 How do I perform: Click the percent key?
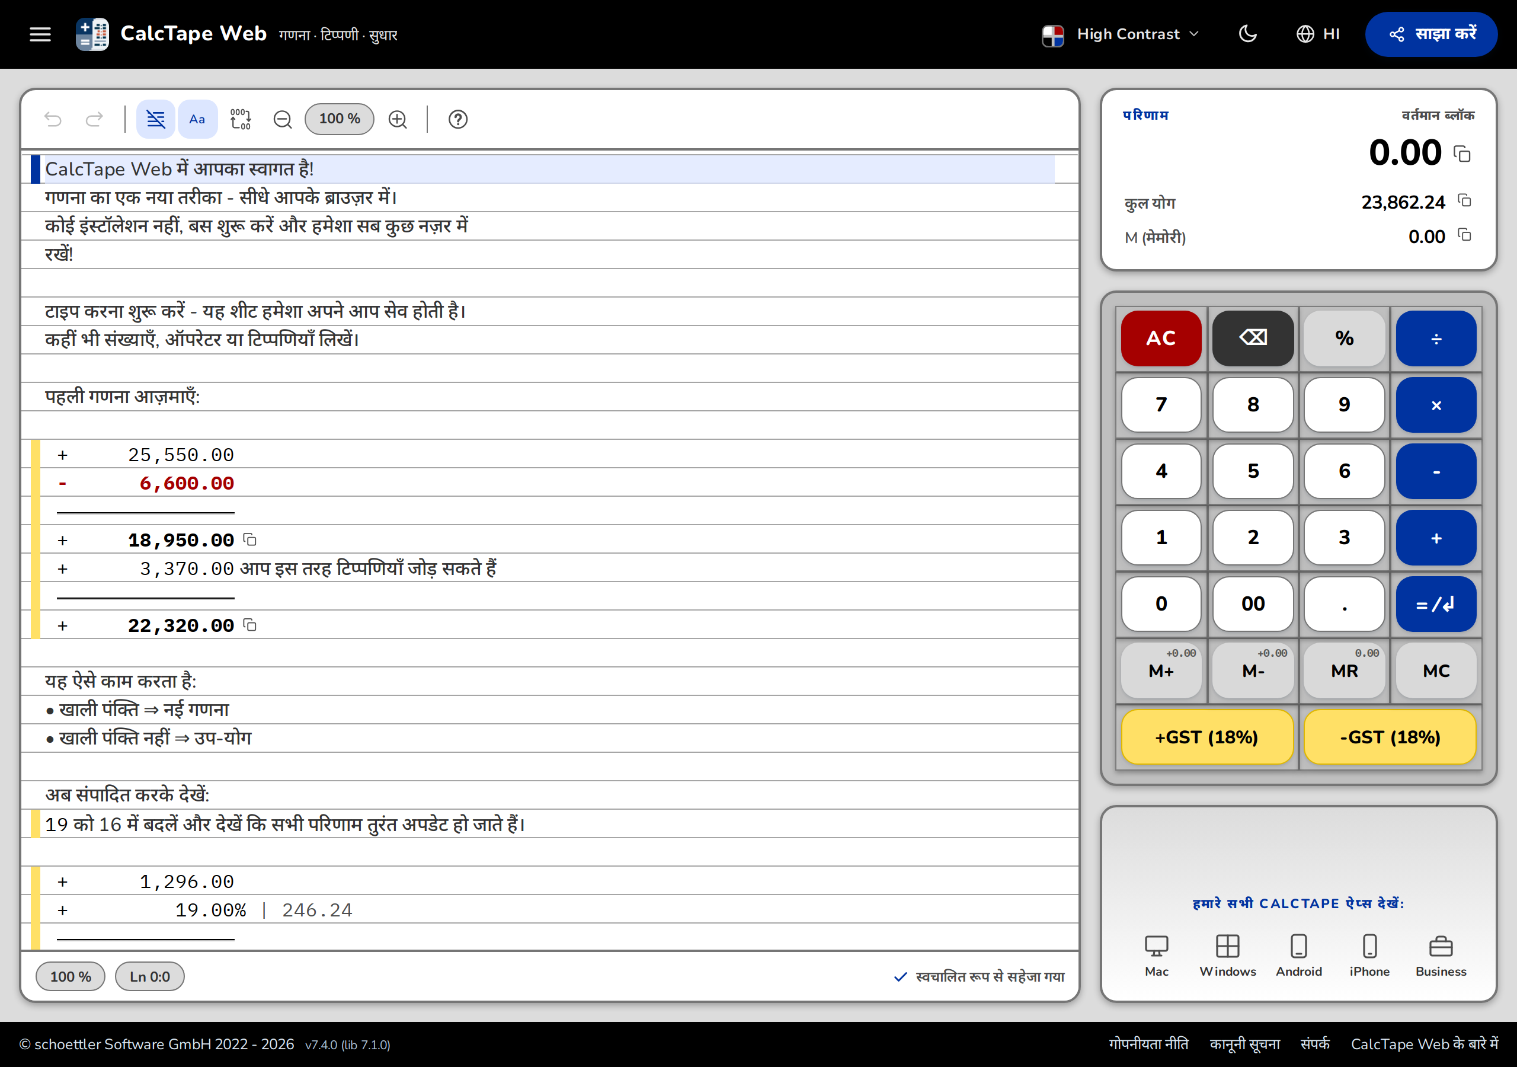click(x=1344, y=338)
